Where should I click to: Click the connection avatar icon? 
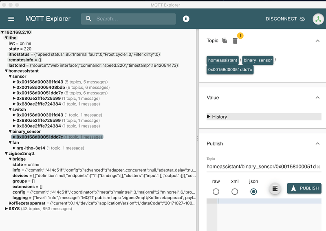click(318, 19)
